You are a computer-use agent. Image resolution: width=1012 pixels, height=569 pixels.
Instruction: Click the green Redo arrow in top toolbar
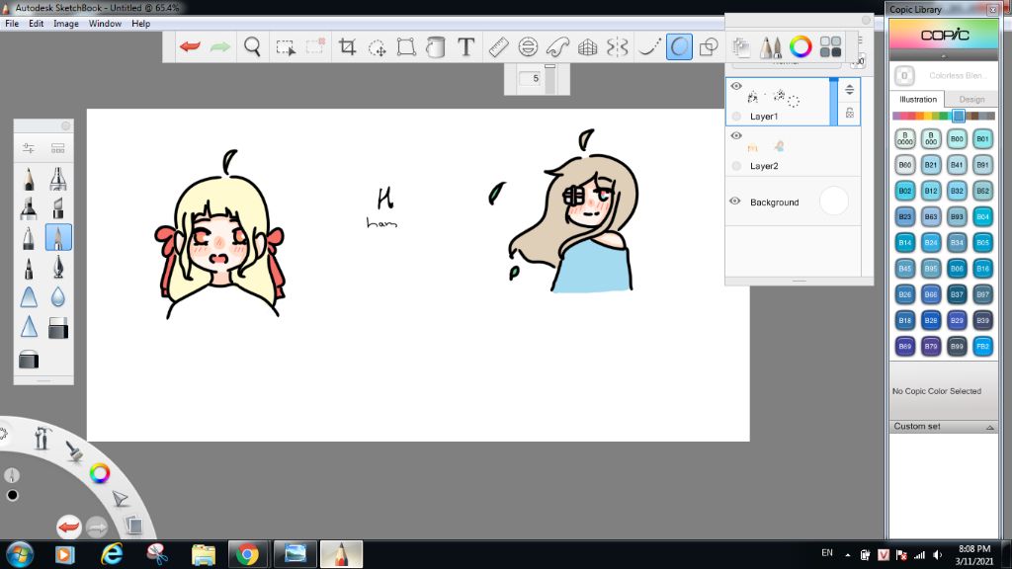point(220,46)
